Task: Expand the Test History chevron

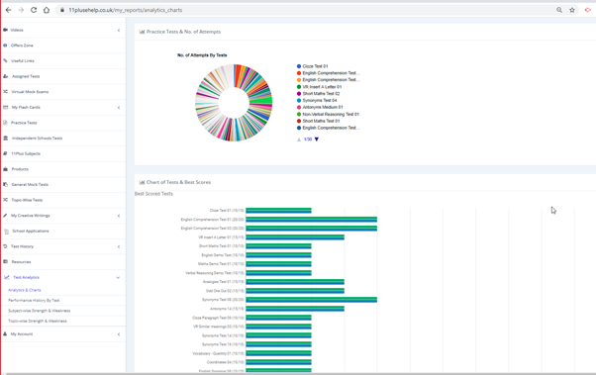Action: (x=119, y=246)
